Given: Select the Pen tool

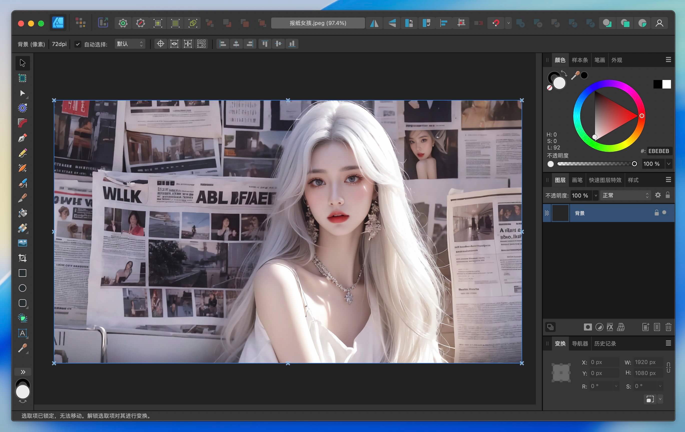Looking at the screenshot, I should coord(23,138).
